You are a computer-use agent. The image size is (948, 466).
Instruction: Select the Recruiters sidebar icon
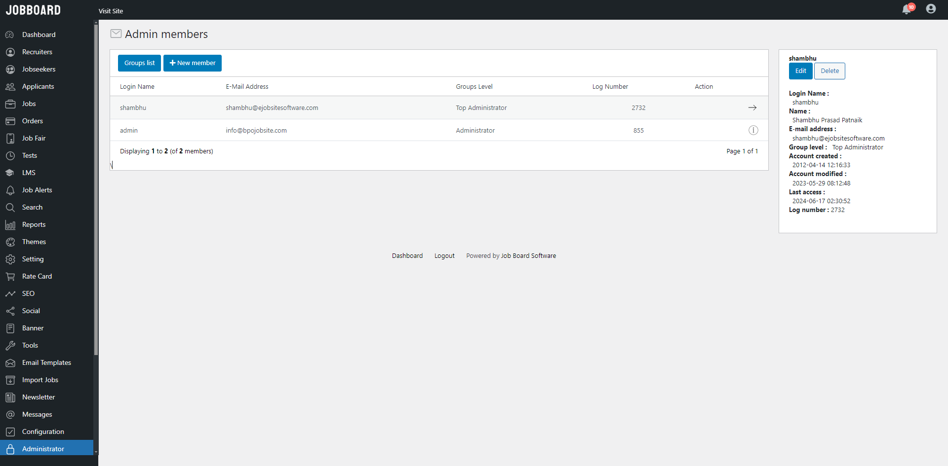tap(10, 52)
